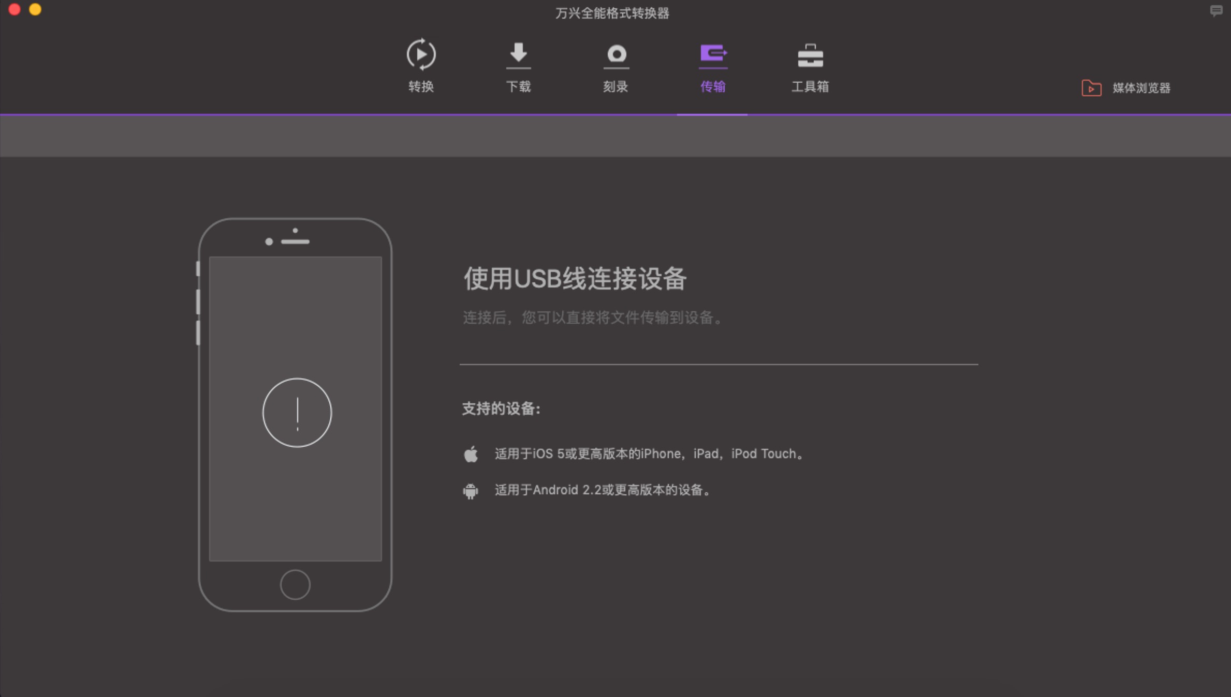1231x697 pixels.
Task: Click the iOS 5 supported devices text
Action: [649, 454]
